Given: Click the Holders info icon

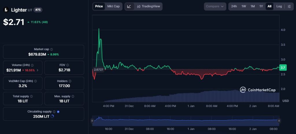Looking at the screenshot, I should [70, 81].
